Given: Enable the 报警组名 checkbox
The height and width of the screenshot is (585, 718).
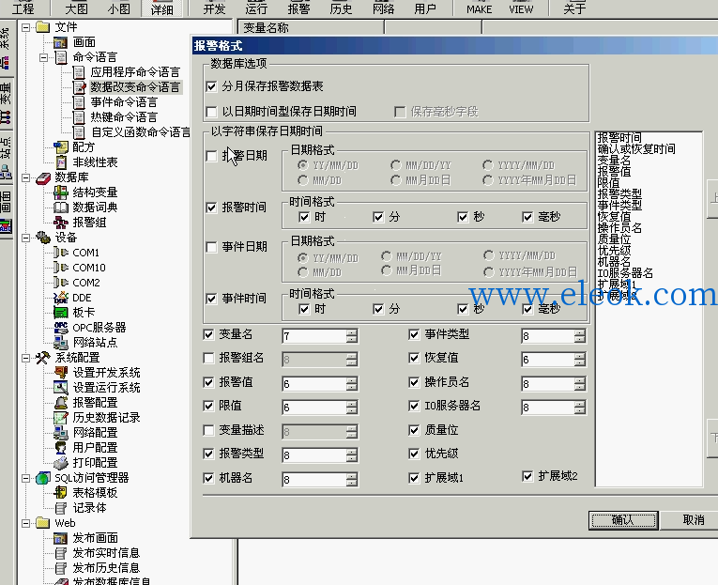Looking at the screenshot, I should tap(208, 359).
